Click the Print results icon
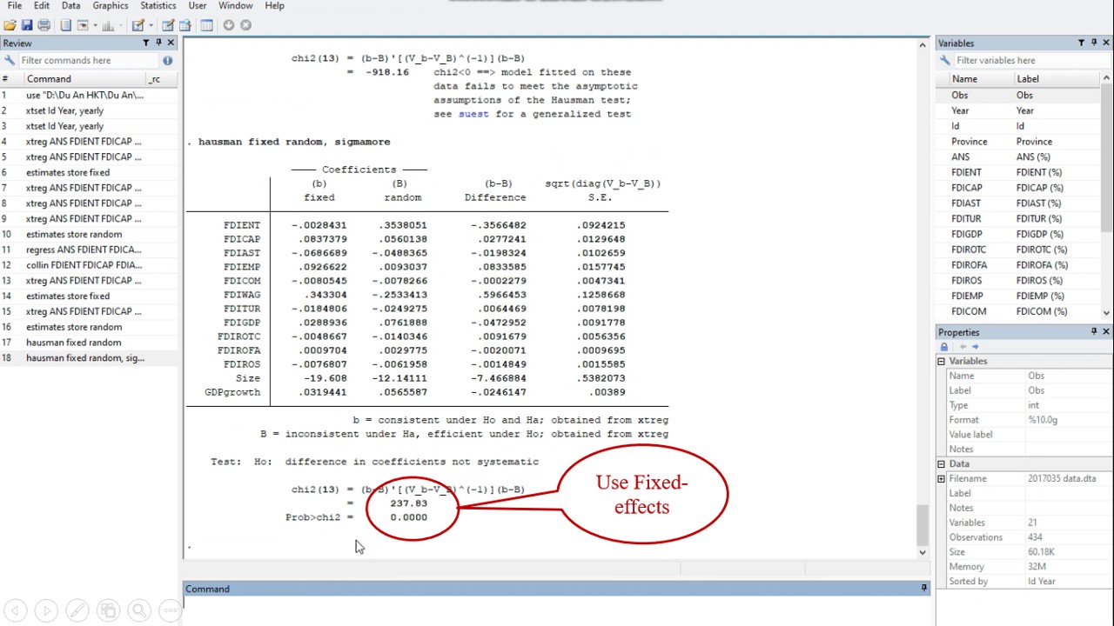The height and width of the screenshot is (626, 1114). point(44,25)
